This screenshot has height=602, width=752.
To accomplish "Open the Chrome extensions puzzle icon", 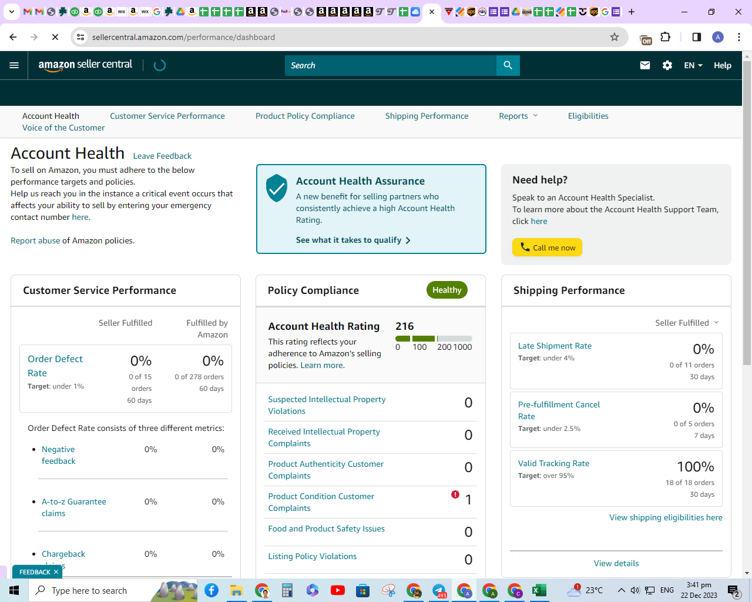I will point(666,37).
